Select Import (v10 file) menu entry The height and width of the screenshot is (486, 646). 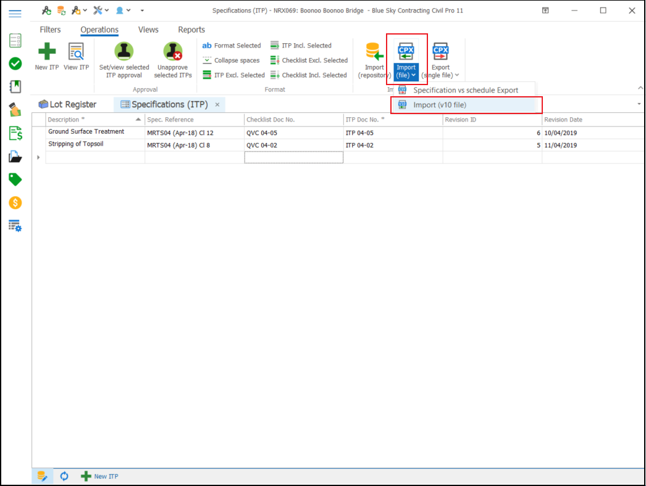click(440, 105)
